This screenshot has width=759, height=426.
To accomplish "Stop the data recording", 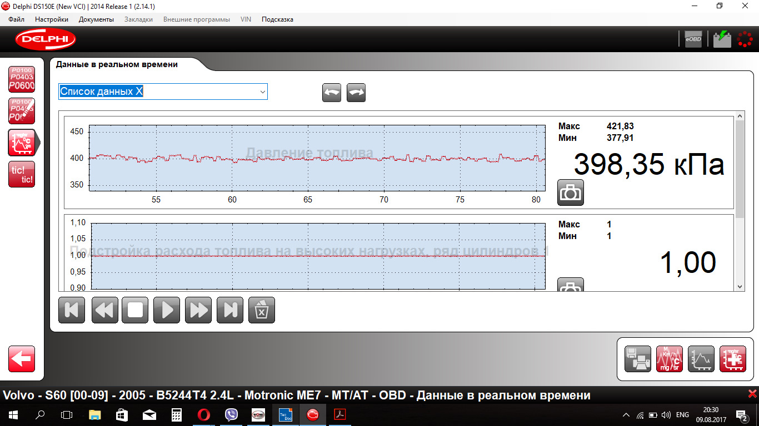I will tap(136, 310).
